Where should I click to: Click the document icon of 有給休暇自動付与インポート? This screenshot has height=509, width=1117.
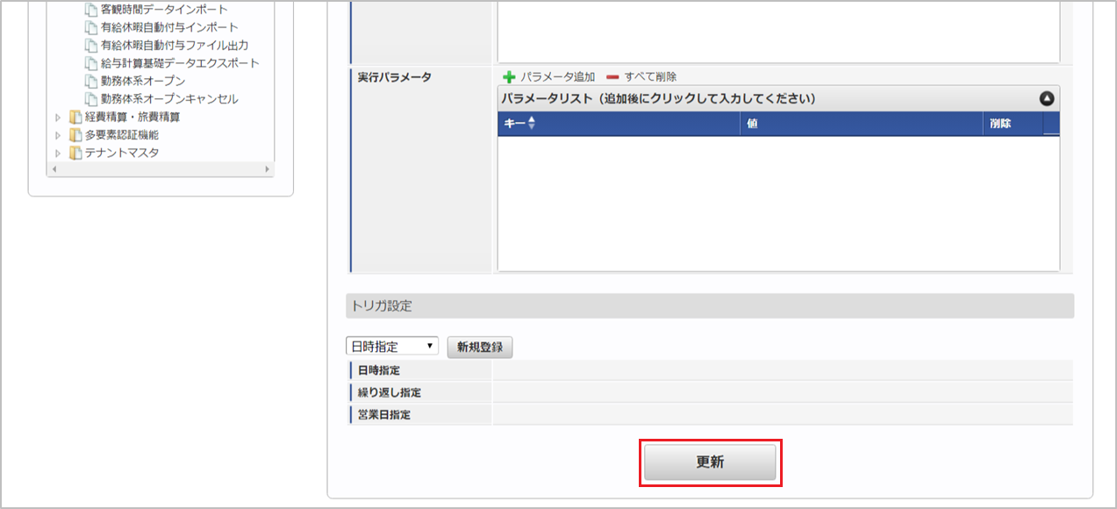point(91,27)
